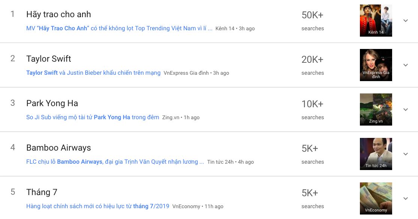Image resolution: width=418 pixels, height=219 pixels.
Task: Expand the Tháng 7 trend row
Action: click(x=405, y=198)
